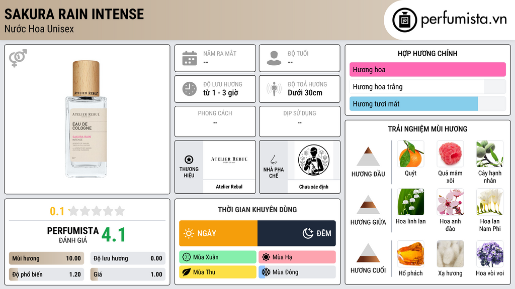This screenshot has width=515, height=289.
Task: Select the Hoa vòi voi note image
Action: click(x=490, y=254)
